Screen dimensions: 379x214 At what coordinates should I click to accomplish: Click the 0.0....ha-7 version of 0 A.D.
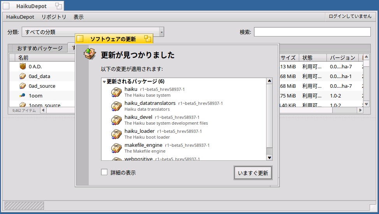point(341,66)
